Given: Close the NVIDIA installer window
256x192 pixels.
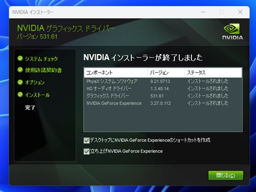Looking at the screenshot, I should [x=240, y=12].
